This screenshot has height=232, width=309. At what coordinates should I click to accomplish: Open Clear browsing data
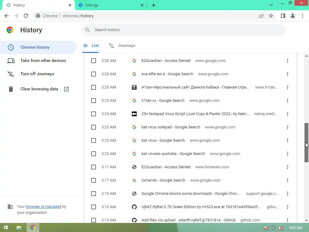point(38,89)
